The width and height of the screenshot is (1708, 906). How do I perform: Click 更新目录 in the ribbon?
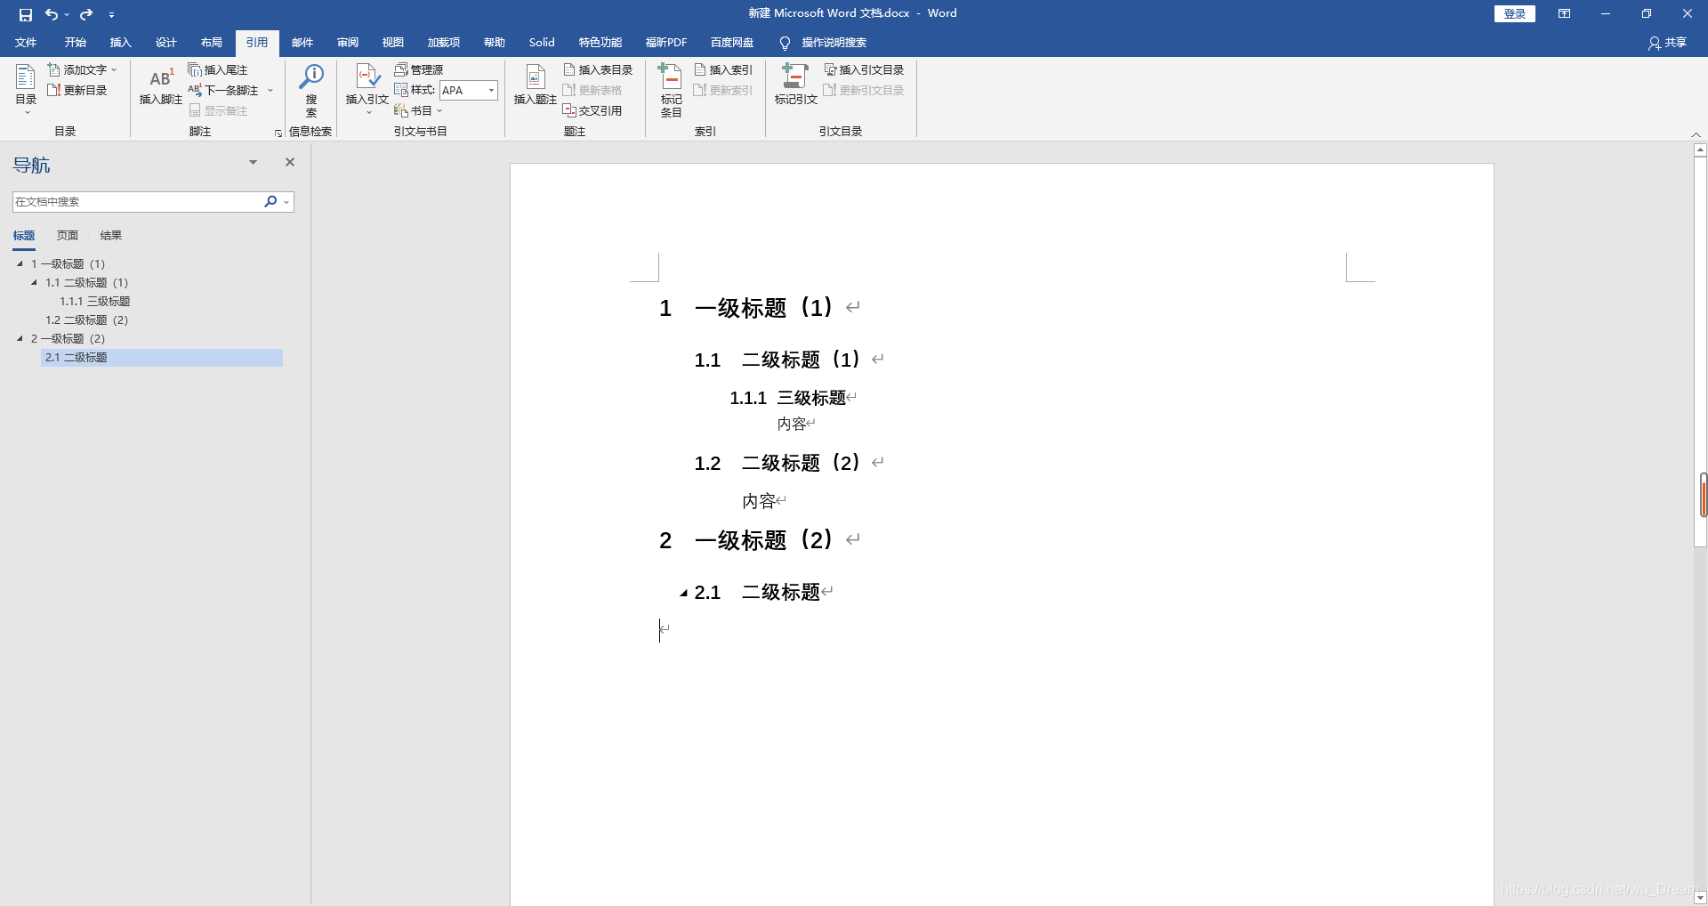pos(77,90)
